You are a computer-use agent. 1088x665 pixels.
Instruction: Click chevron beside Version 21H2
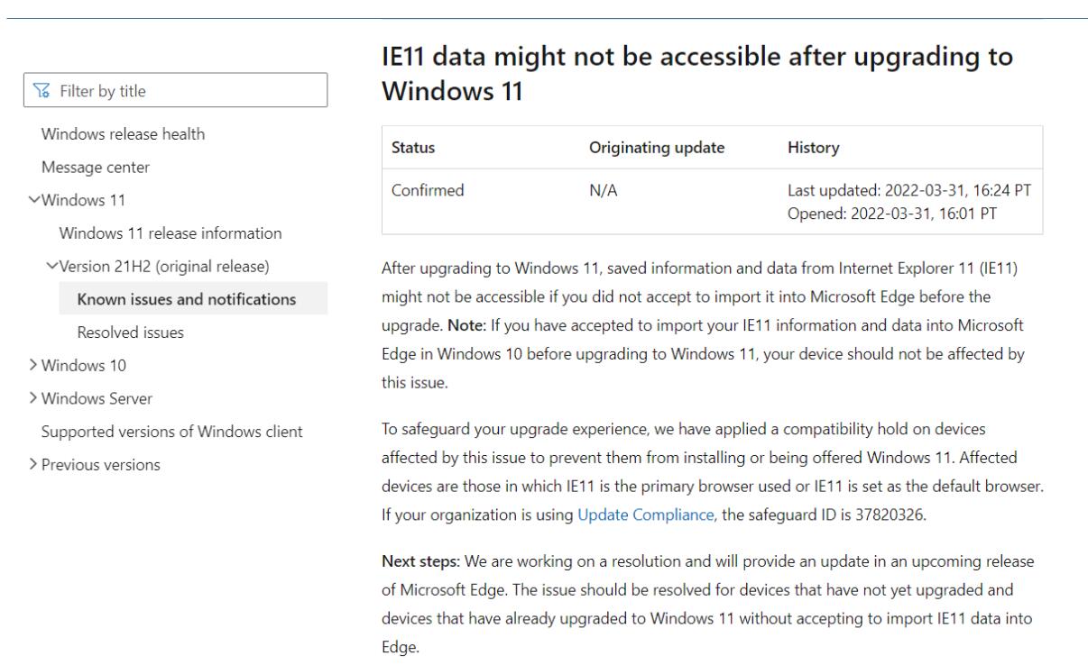[51, 266]
